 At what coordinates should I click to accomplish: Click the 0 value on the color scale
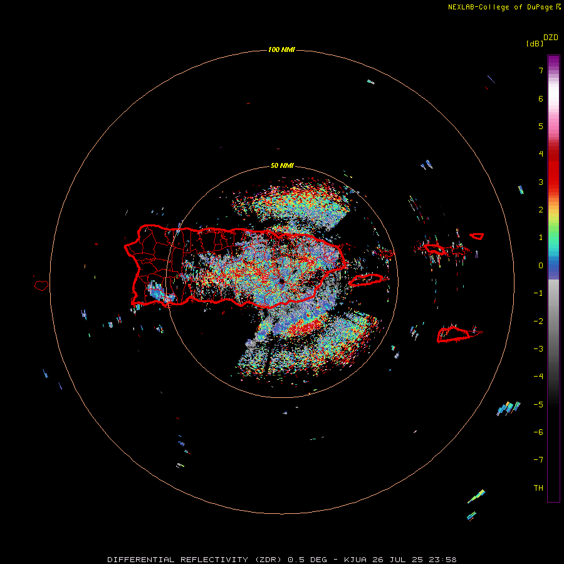tap(541, 266)
